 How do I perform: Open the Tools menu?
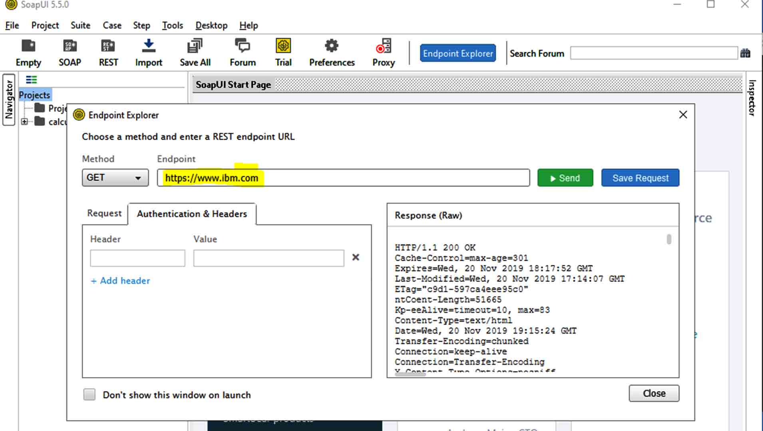tap(172, 26)
